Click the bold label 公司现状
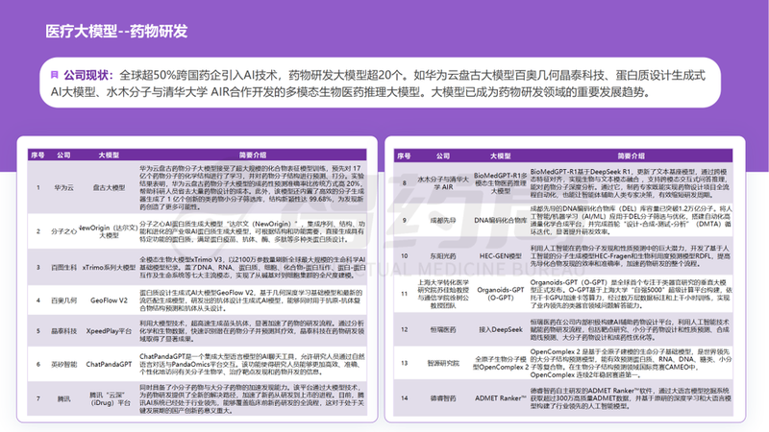Viewport: 769px width, 432px height. (x=88, y=75)
